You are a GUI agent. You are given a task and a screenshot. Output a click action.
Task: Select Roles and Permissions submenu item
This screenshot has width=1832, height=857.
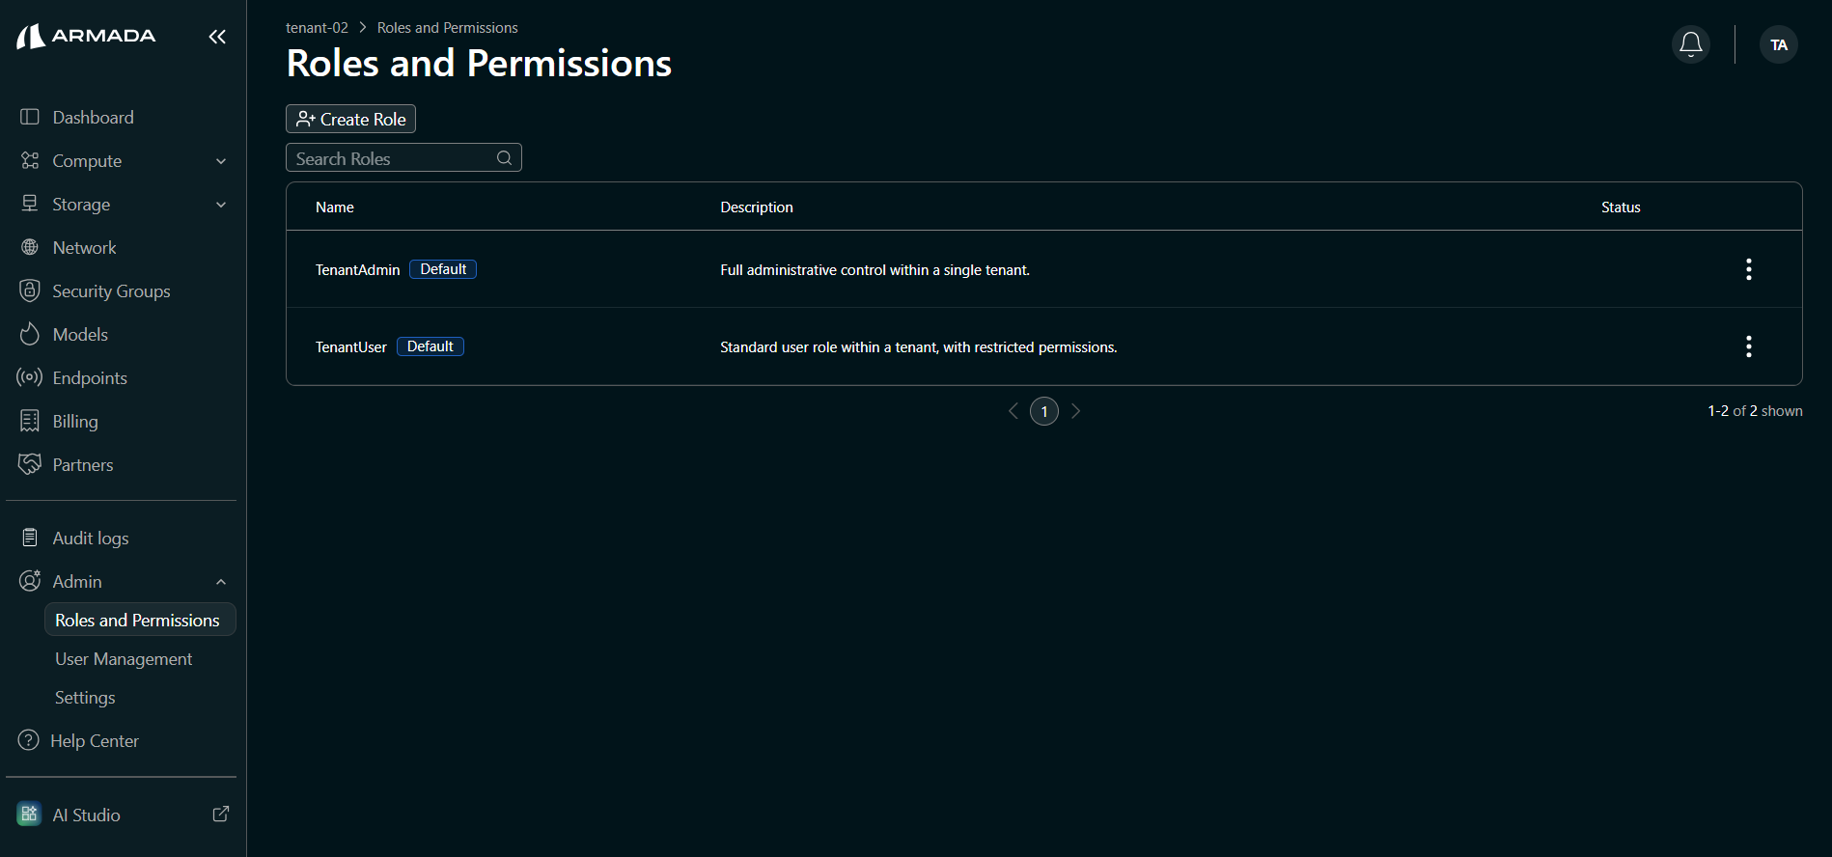pos(140,620)
